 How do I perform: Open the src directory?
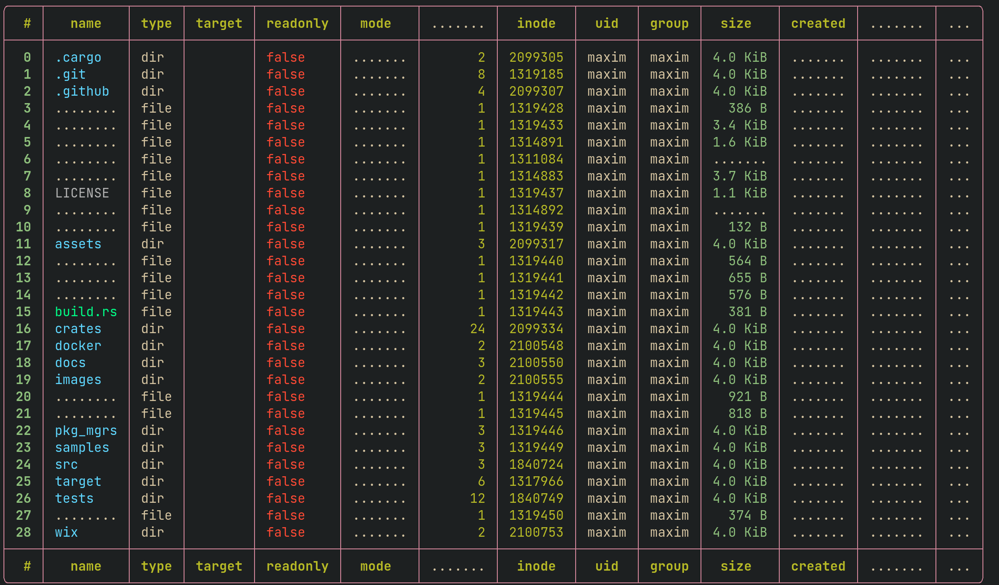point(67,464)
